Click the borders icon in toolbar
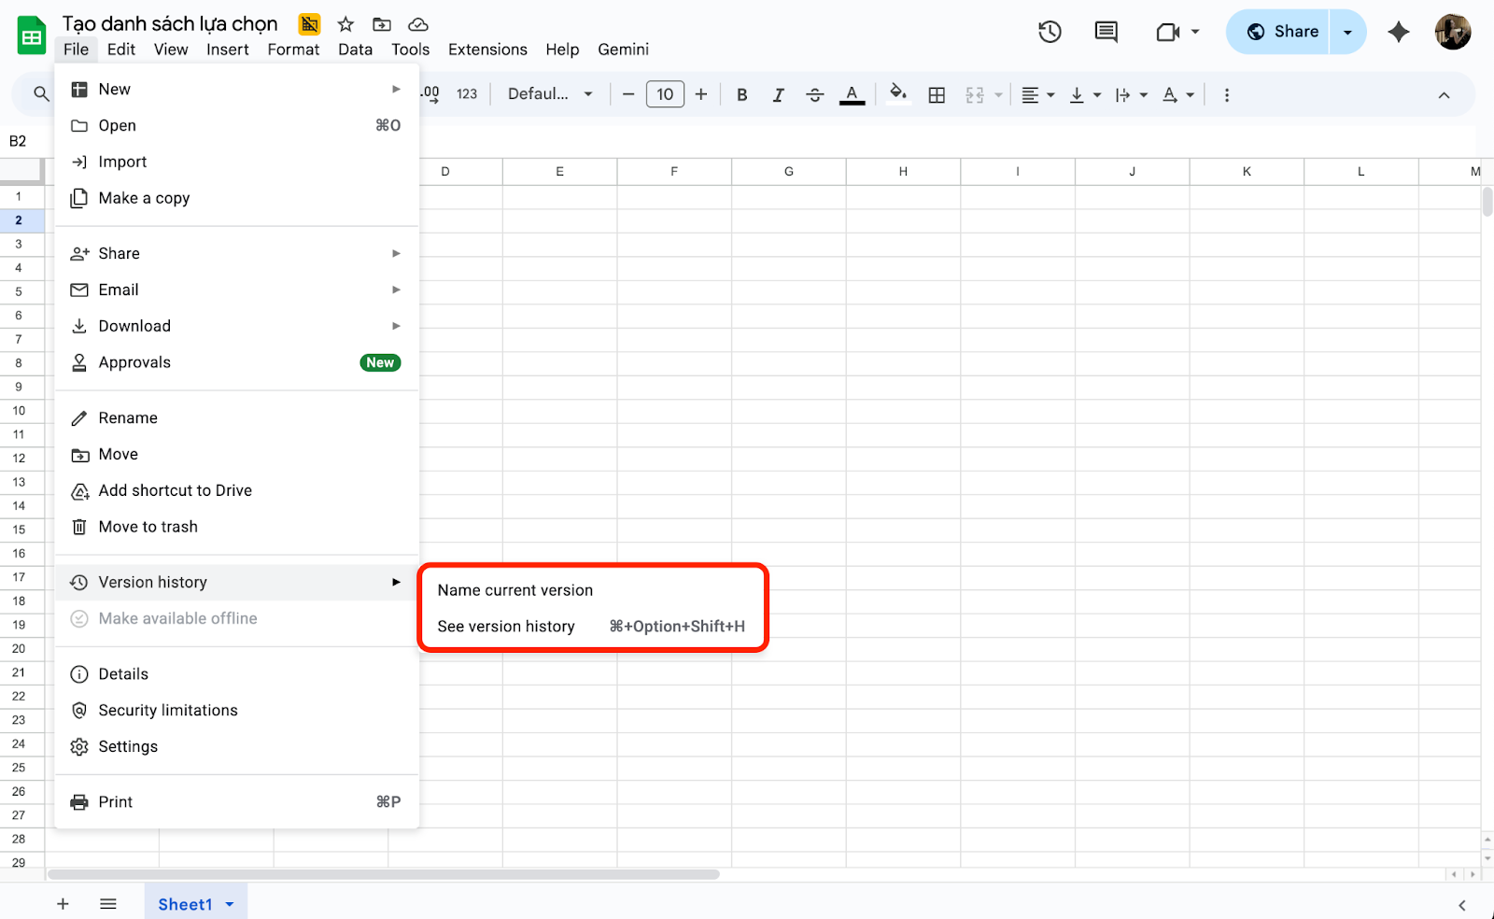Image resolution: width=1494 pixels, height=919 pixels. coord(937,94)
